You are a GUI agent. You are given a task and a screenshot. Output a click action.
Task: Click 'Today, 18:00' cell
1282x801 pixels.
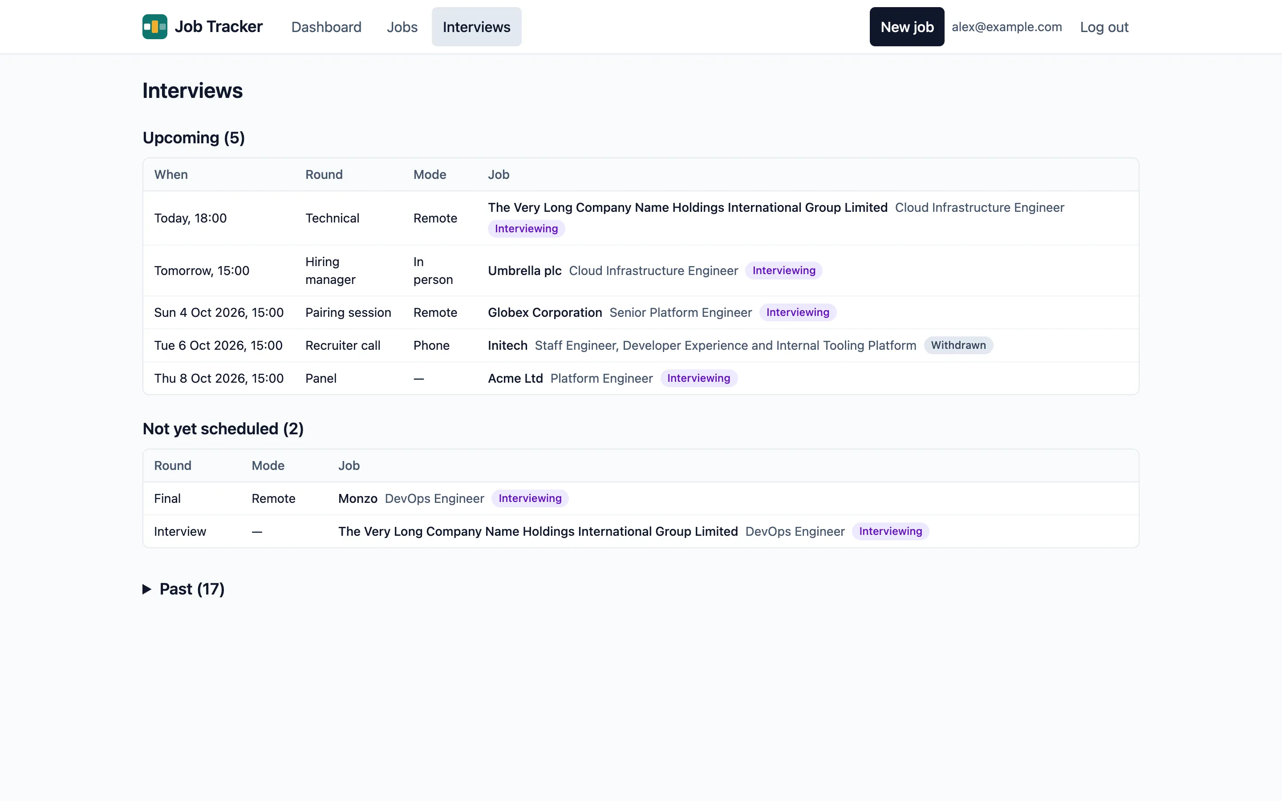(190, 218)
